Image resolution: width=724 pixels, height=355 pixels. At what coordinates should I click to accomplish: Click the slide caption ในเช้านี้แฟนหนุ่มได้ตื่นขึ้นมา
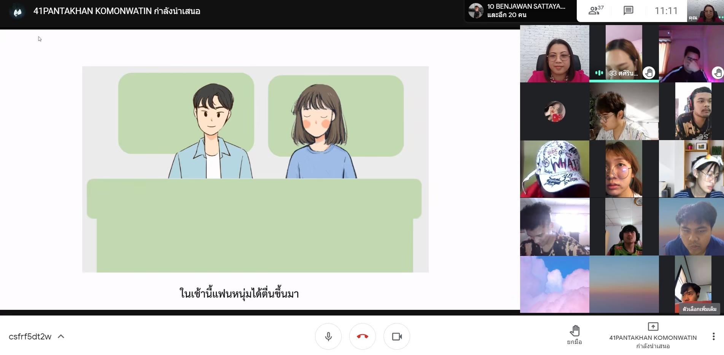coord(239,293)
